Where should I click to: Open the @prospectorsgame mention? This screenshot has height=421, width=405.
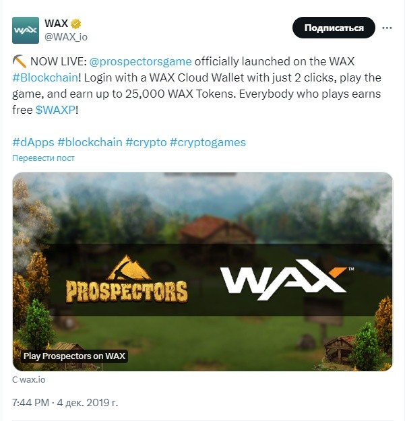[x=140, y=61]
